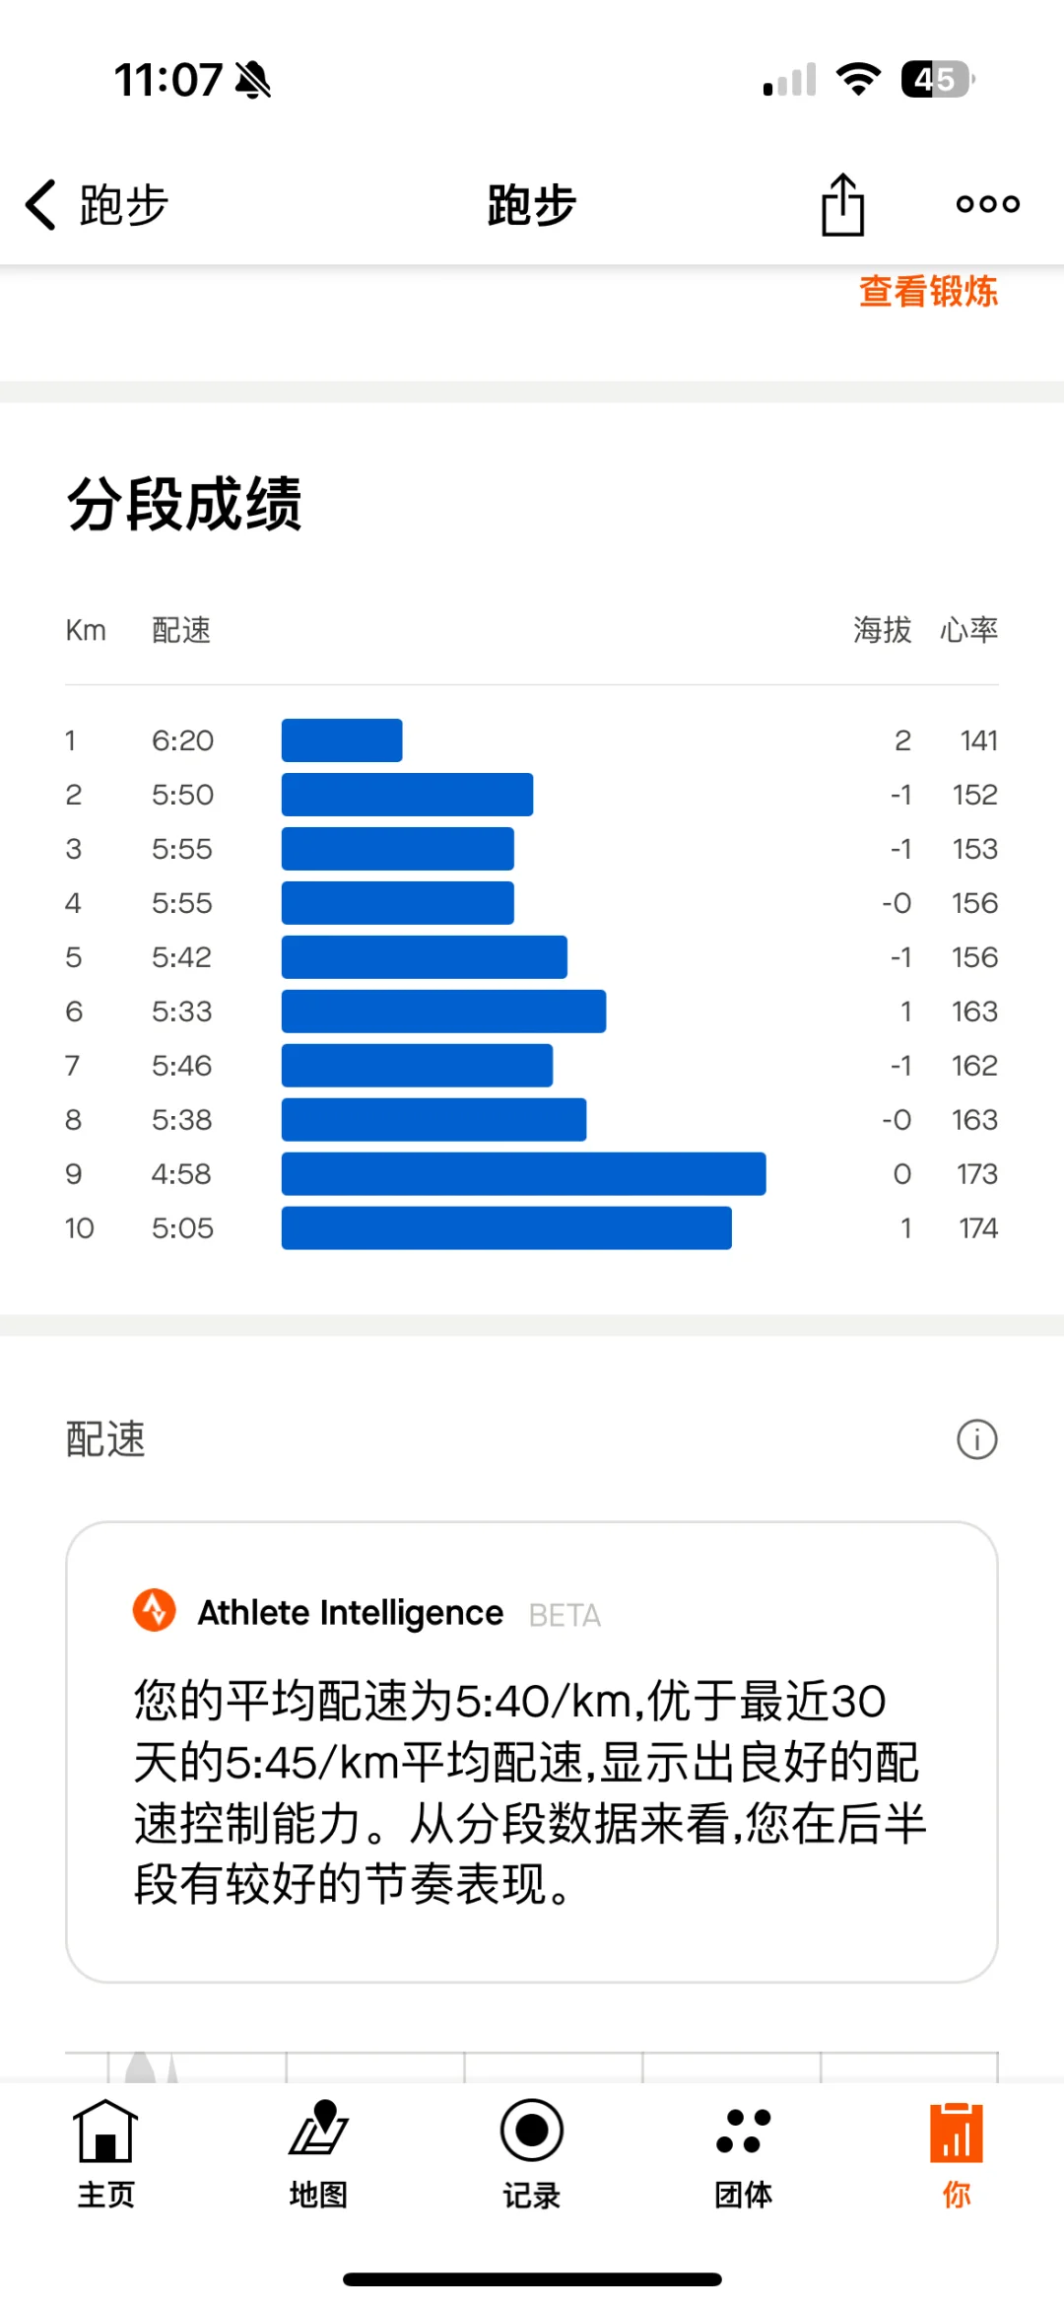Switch to 团体 groups tab

tap(744, 2154)
